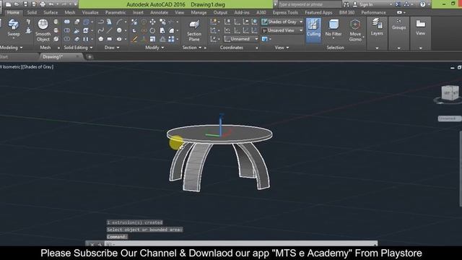Image resolution: width=462 pixels, height=260 pixels.
Task: Open the No Filter selection filter
Action: pyautogui.click(x=334, y=29)
